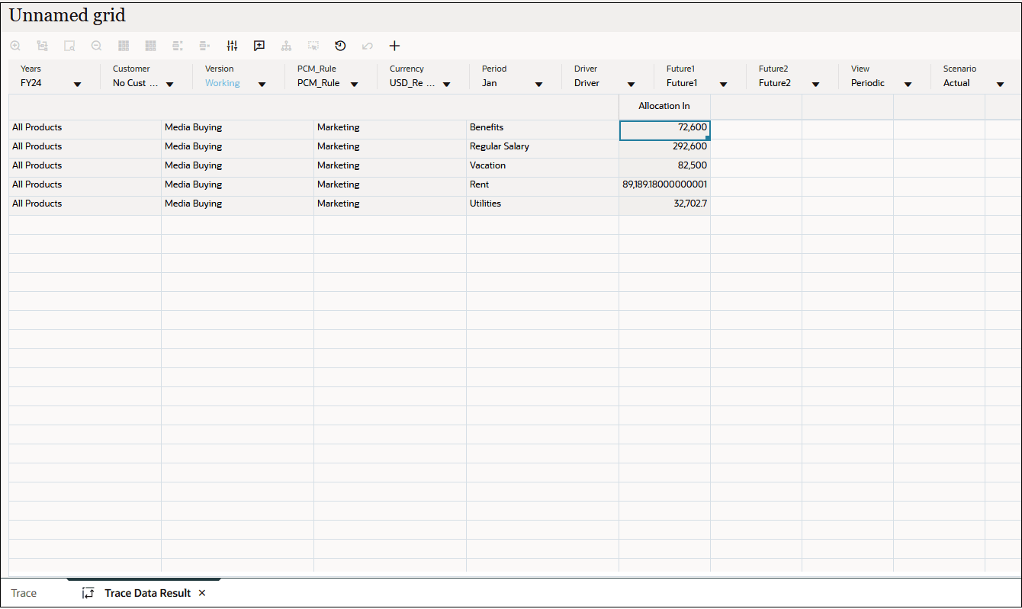Select the drill-through grid icon
This screenshot has width=1022, height=609.
click(x=42, y=46)
